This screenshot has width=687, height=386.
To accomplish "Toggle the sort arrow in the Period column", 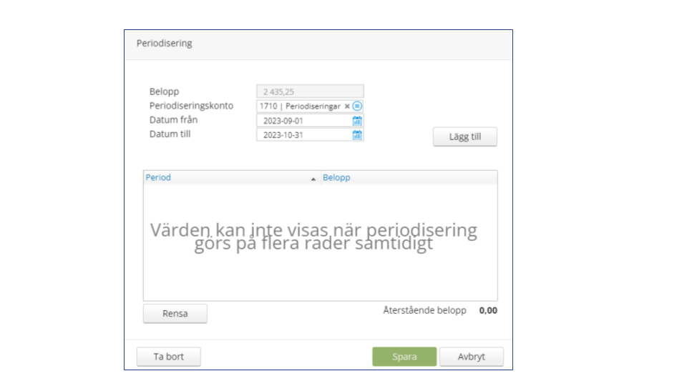I will click(x=313, y=179).
